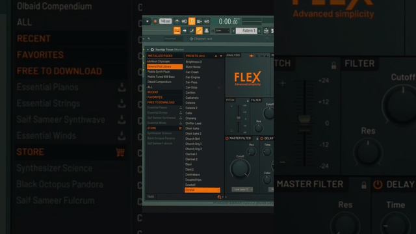416x234 pixels.
Task: Open plugin options gear icon
Action: coord(152,49)
